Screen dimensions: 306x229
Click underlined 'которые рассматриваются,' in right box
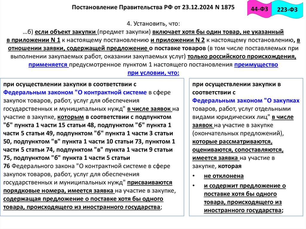click(232, 142)
